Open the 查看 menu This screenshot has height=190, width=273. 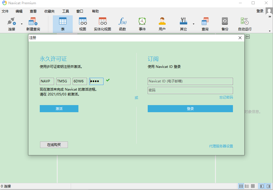(x=33, y=11)
